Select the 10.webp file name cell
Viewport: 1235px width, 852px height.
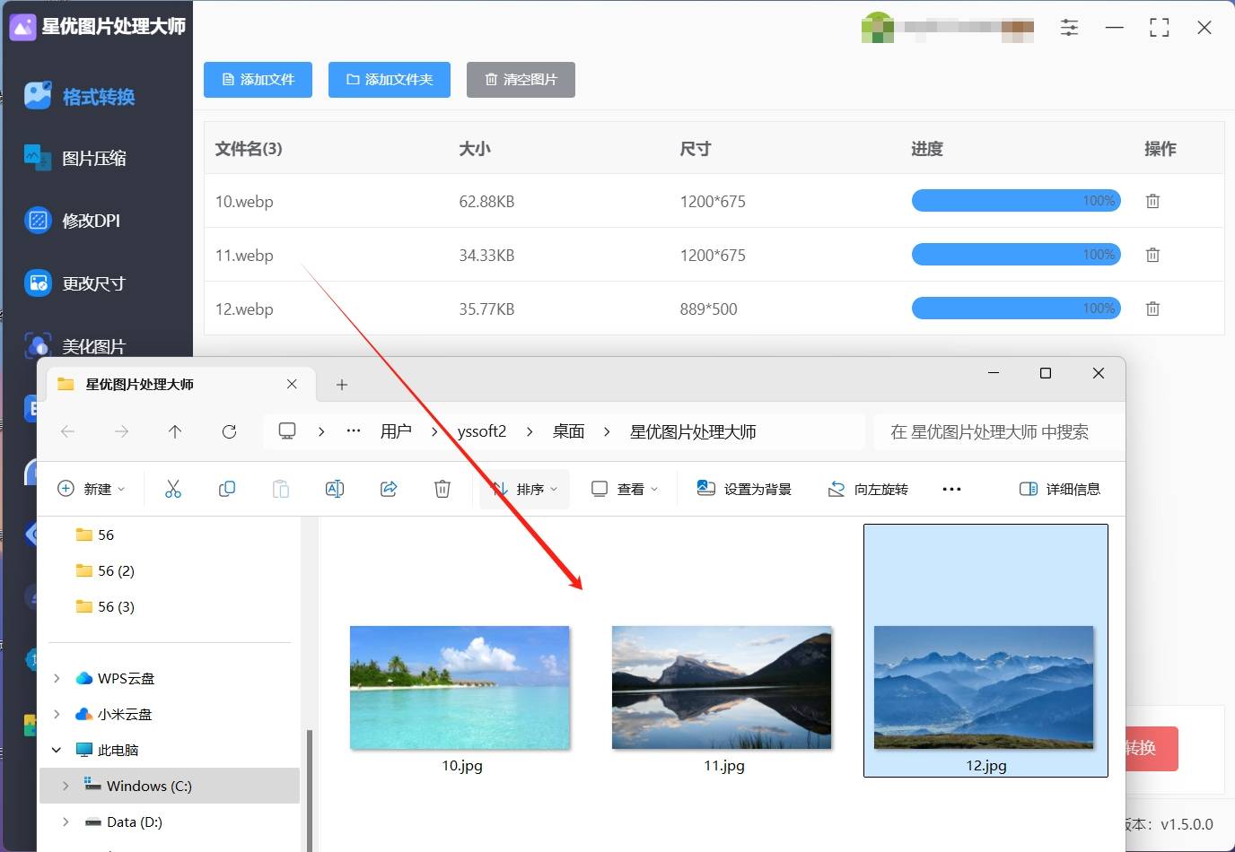[244, 202]
